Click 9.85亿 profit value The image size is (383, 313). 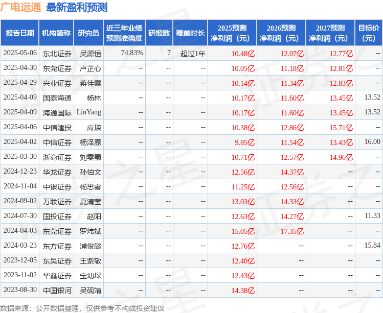click(x=245, y=142)
